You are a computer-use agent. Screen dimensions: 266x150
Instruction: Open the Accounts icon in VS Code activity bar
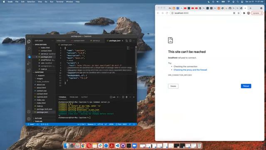pyautogui.click(x=29, y=112)
